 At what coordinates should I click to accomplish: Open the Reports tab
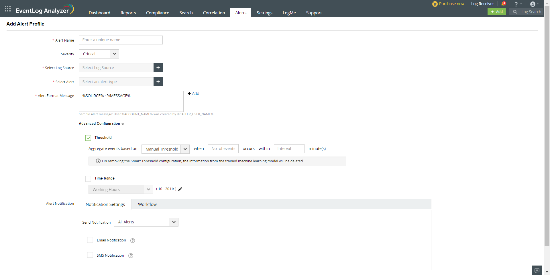click(x=128, y=13)
